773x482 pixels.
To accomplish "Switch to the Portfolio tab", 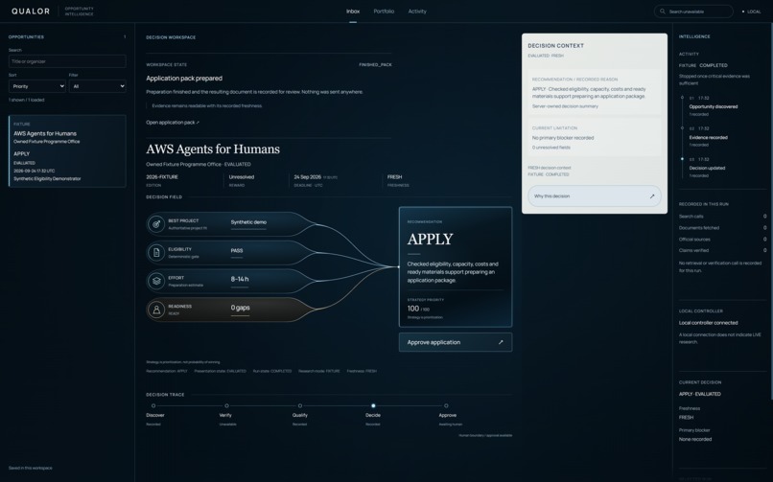I will [384, 11].
